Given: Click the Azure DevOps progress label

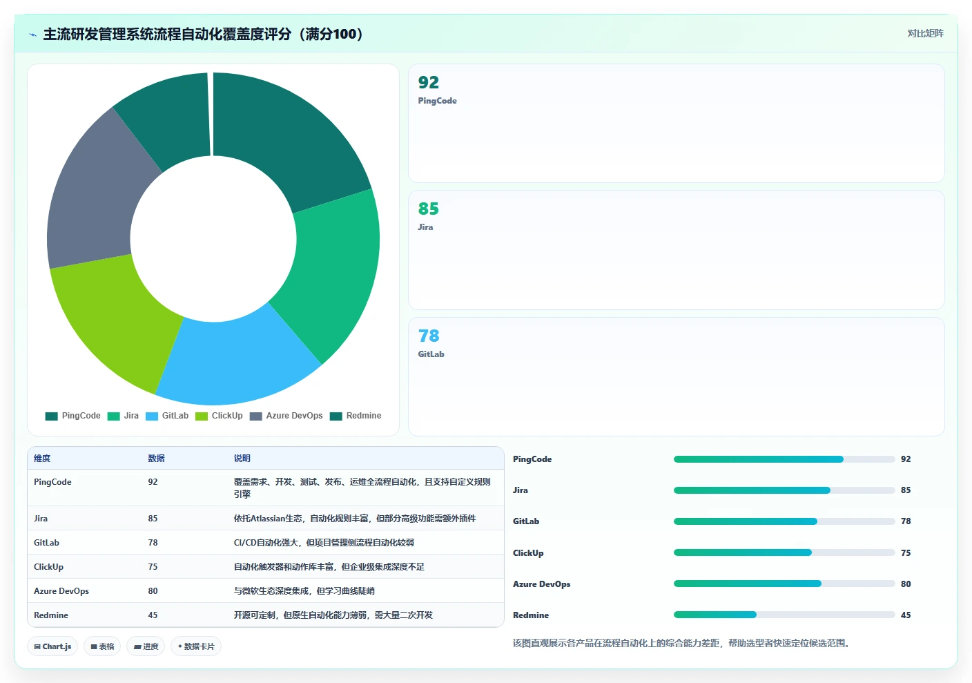Looking at the screenshot, I should [541, 584].
